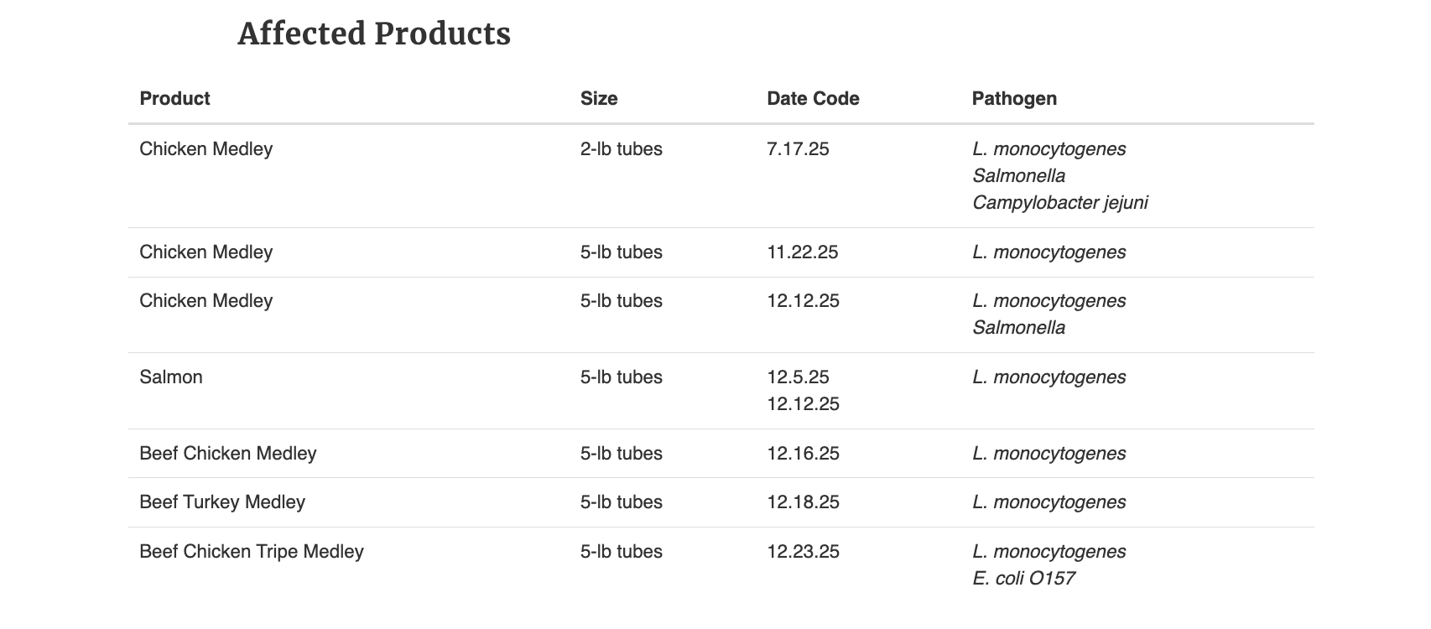
Task: Click the Date Code column header
Action: 812,98
